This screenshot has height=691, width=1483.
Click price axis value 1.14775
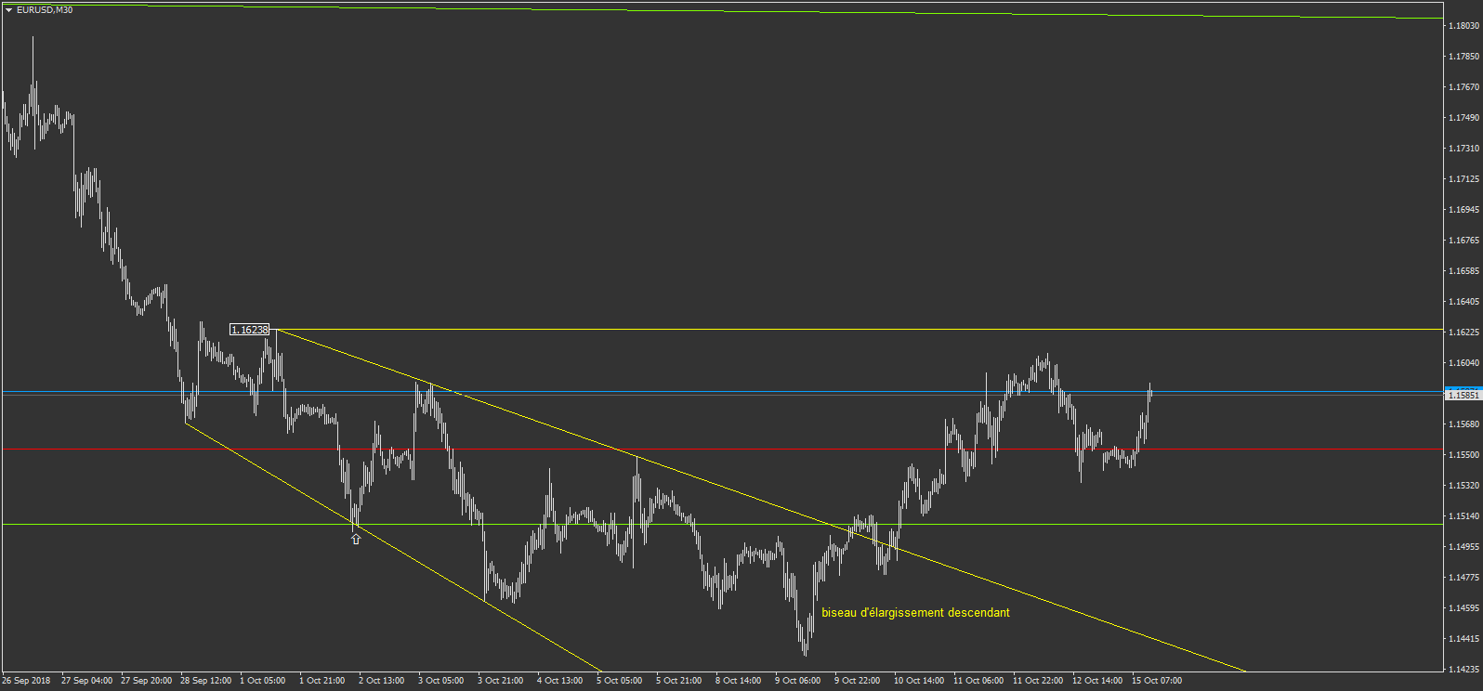click(x=1463, y=578)
